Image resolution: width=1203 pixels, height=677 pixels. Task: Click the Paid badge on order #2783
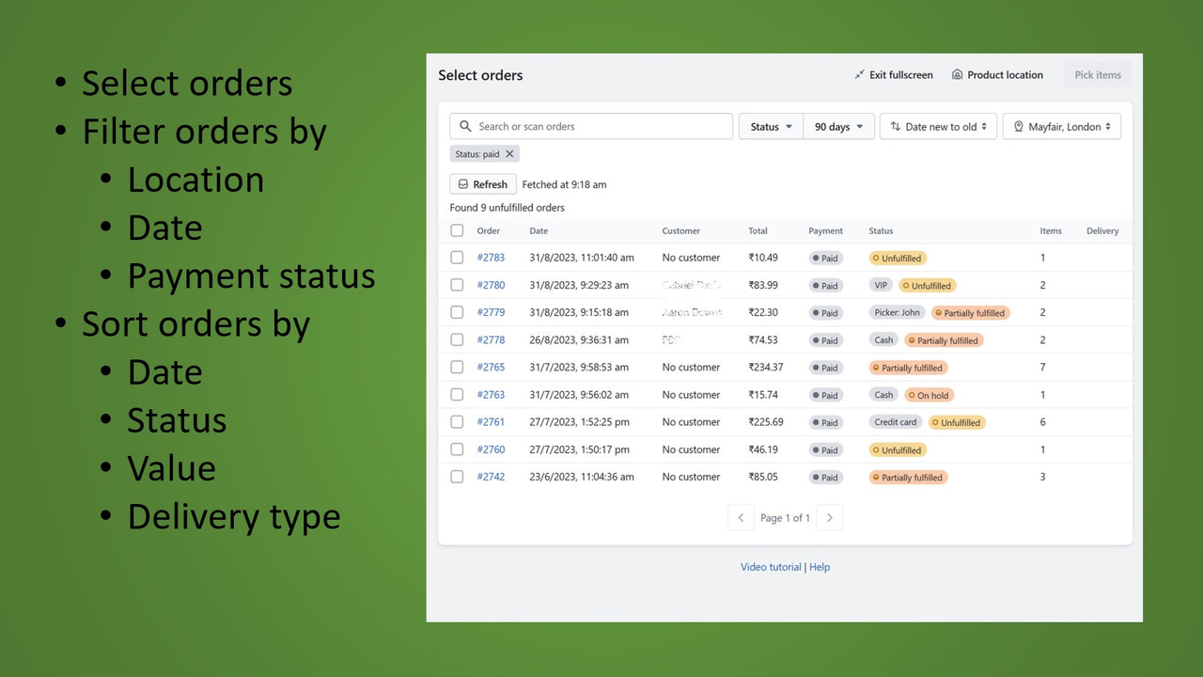click(x=825, y=257)
